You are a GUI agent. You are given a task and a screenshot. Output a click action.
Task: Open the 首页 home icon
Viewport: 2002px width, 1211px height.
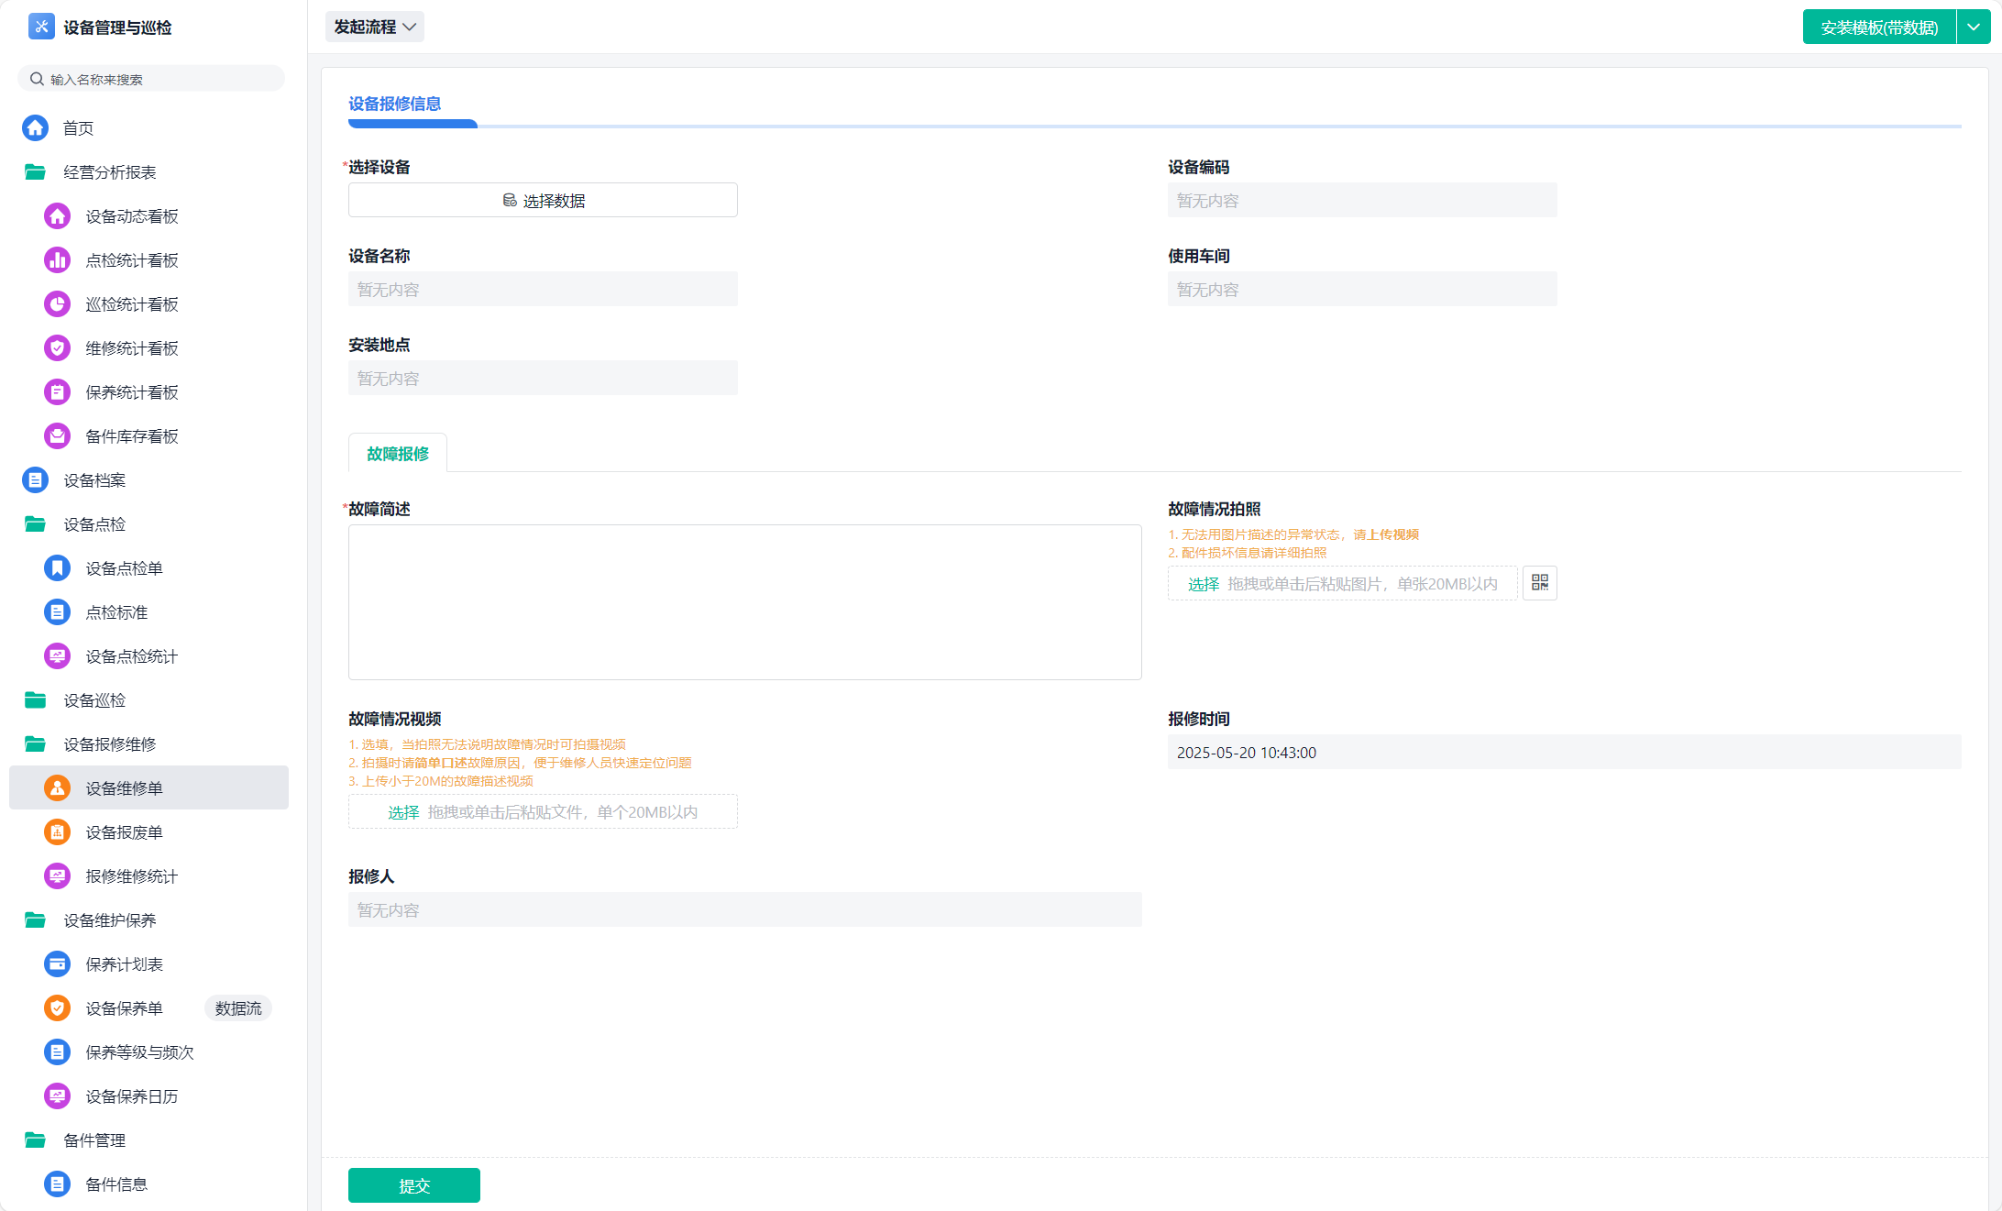[x=36, y=128]
